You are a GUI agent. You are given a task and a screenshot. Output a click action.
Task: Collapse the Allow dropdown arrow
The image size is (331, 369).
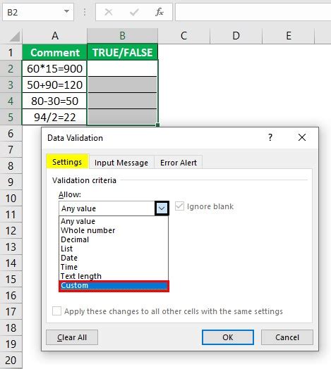162,208
